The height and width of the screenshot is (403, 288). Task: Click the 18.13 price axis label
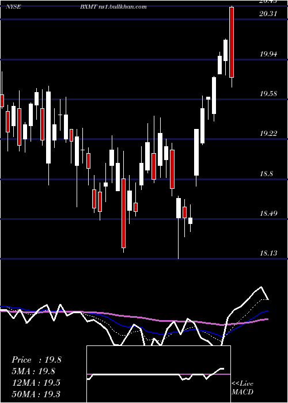pyautogui.click(x=268, y=253)
